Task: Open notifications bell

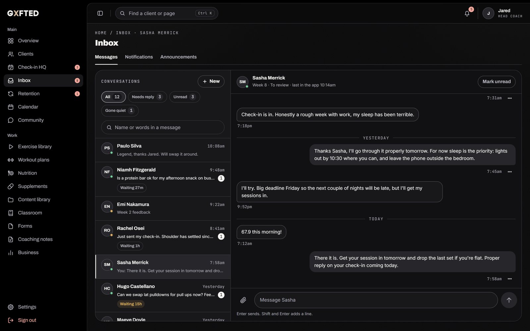Action: pos(467,14)
